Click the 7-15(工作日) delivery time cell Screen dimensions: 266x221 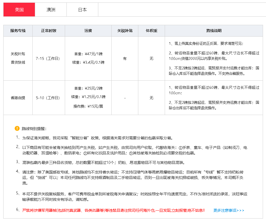coord(48,58)
